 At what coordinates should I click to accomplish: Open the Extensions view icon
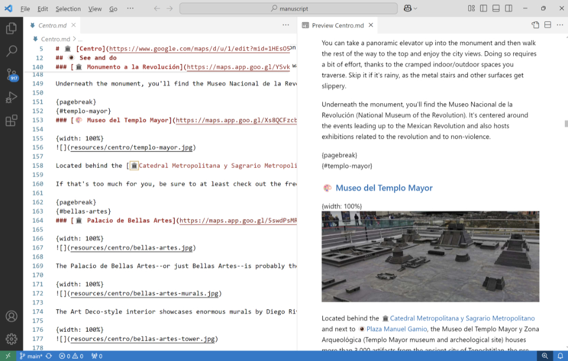click(x=11, y=120)
